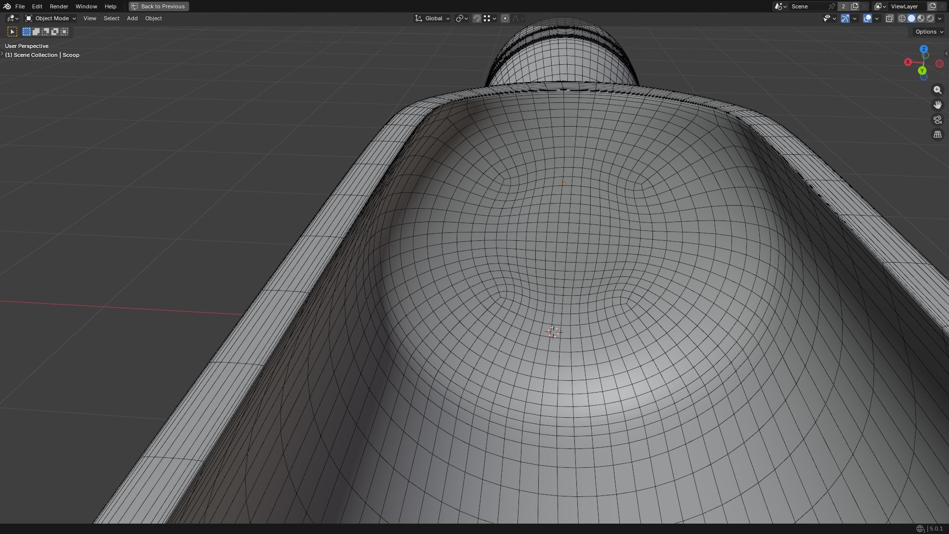The image size is (949, 534).
Task: Open the Window menu
Action: [x=86, y=6]
